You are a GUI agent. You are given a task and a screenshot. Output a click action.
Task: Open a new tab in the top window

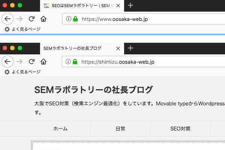[x=130, y=6]
